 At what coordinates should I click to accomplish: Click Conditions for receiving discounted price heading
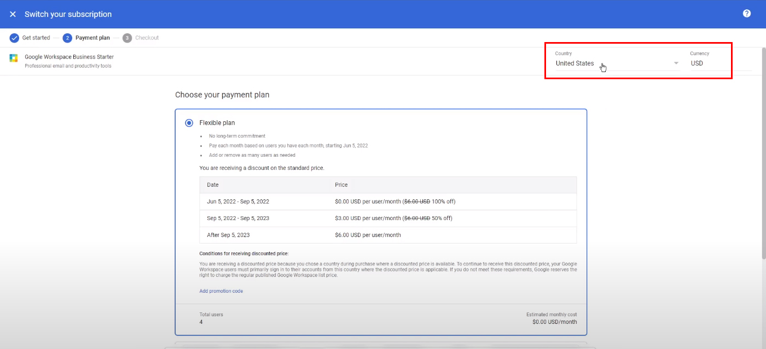pos(243,253)
